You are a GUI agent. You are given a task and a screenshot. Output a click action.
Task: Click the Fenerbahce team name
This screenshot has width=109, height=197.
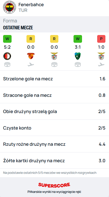point(31,5)
